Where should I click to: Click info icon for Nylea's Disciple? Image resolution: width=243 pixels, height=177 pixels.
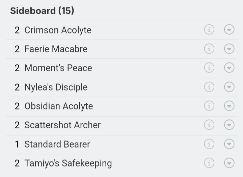(x=209, y=87)
